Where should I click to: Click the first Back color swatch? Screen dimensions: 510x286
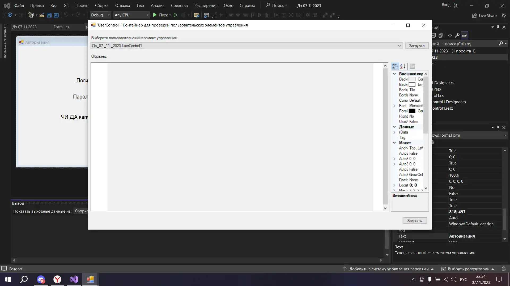coord(412,79)
